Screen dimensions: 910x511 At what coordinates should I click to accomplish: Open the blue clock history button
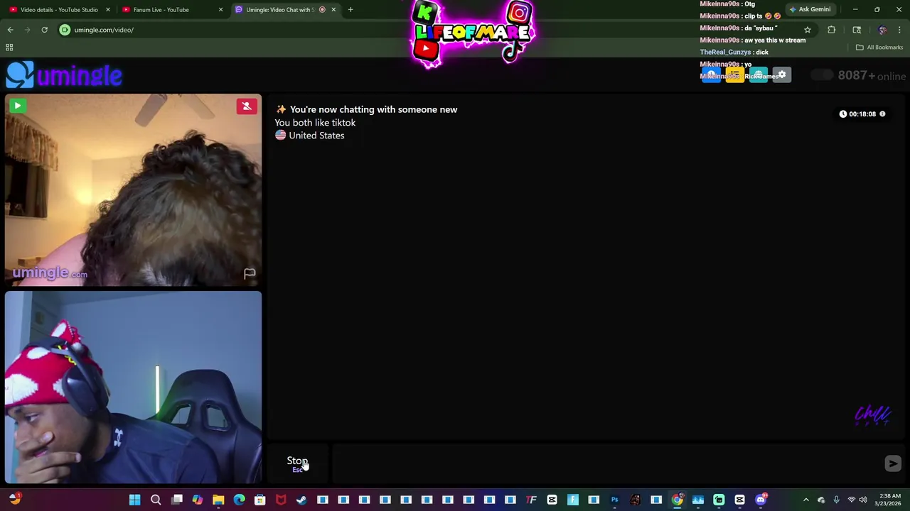click(x=711, y=75)
